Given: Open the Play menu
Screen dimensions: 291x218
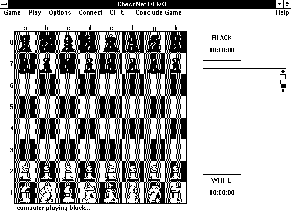Looking at the screenshot, I should 35,13.
